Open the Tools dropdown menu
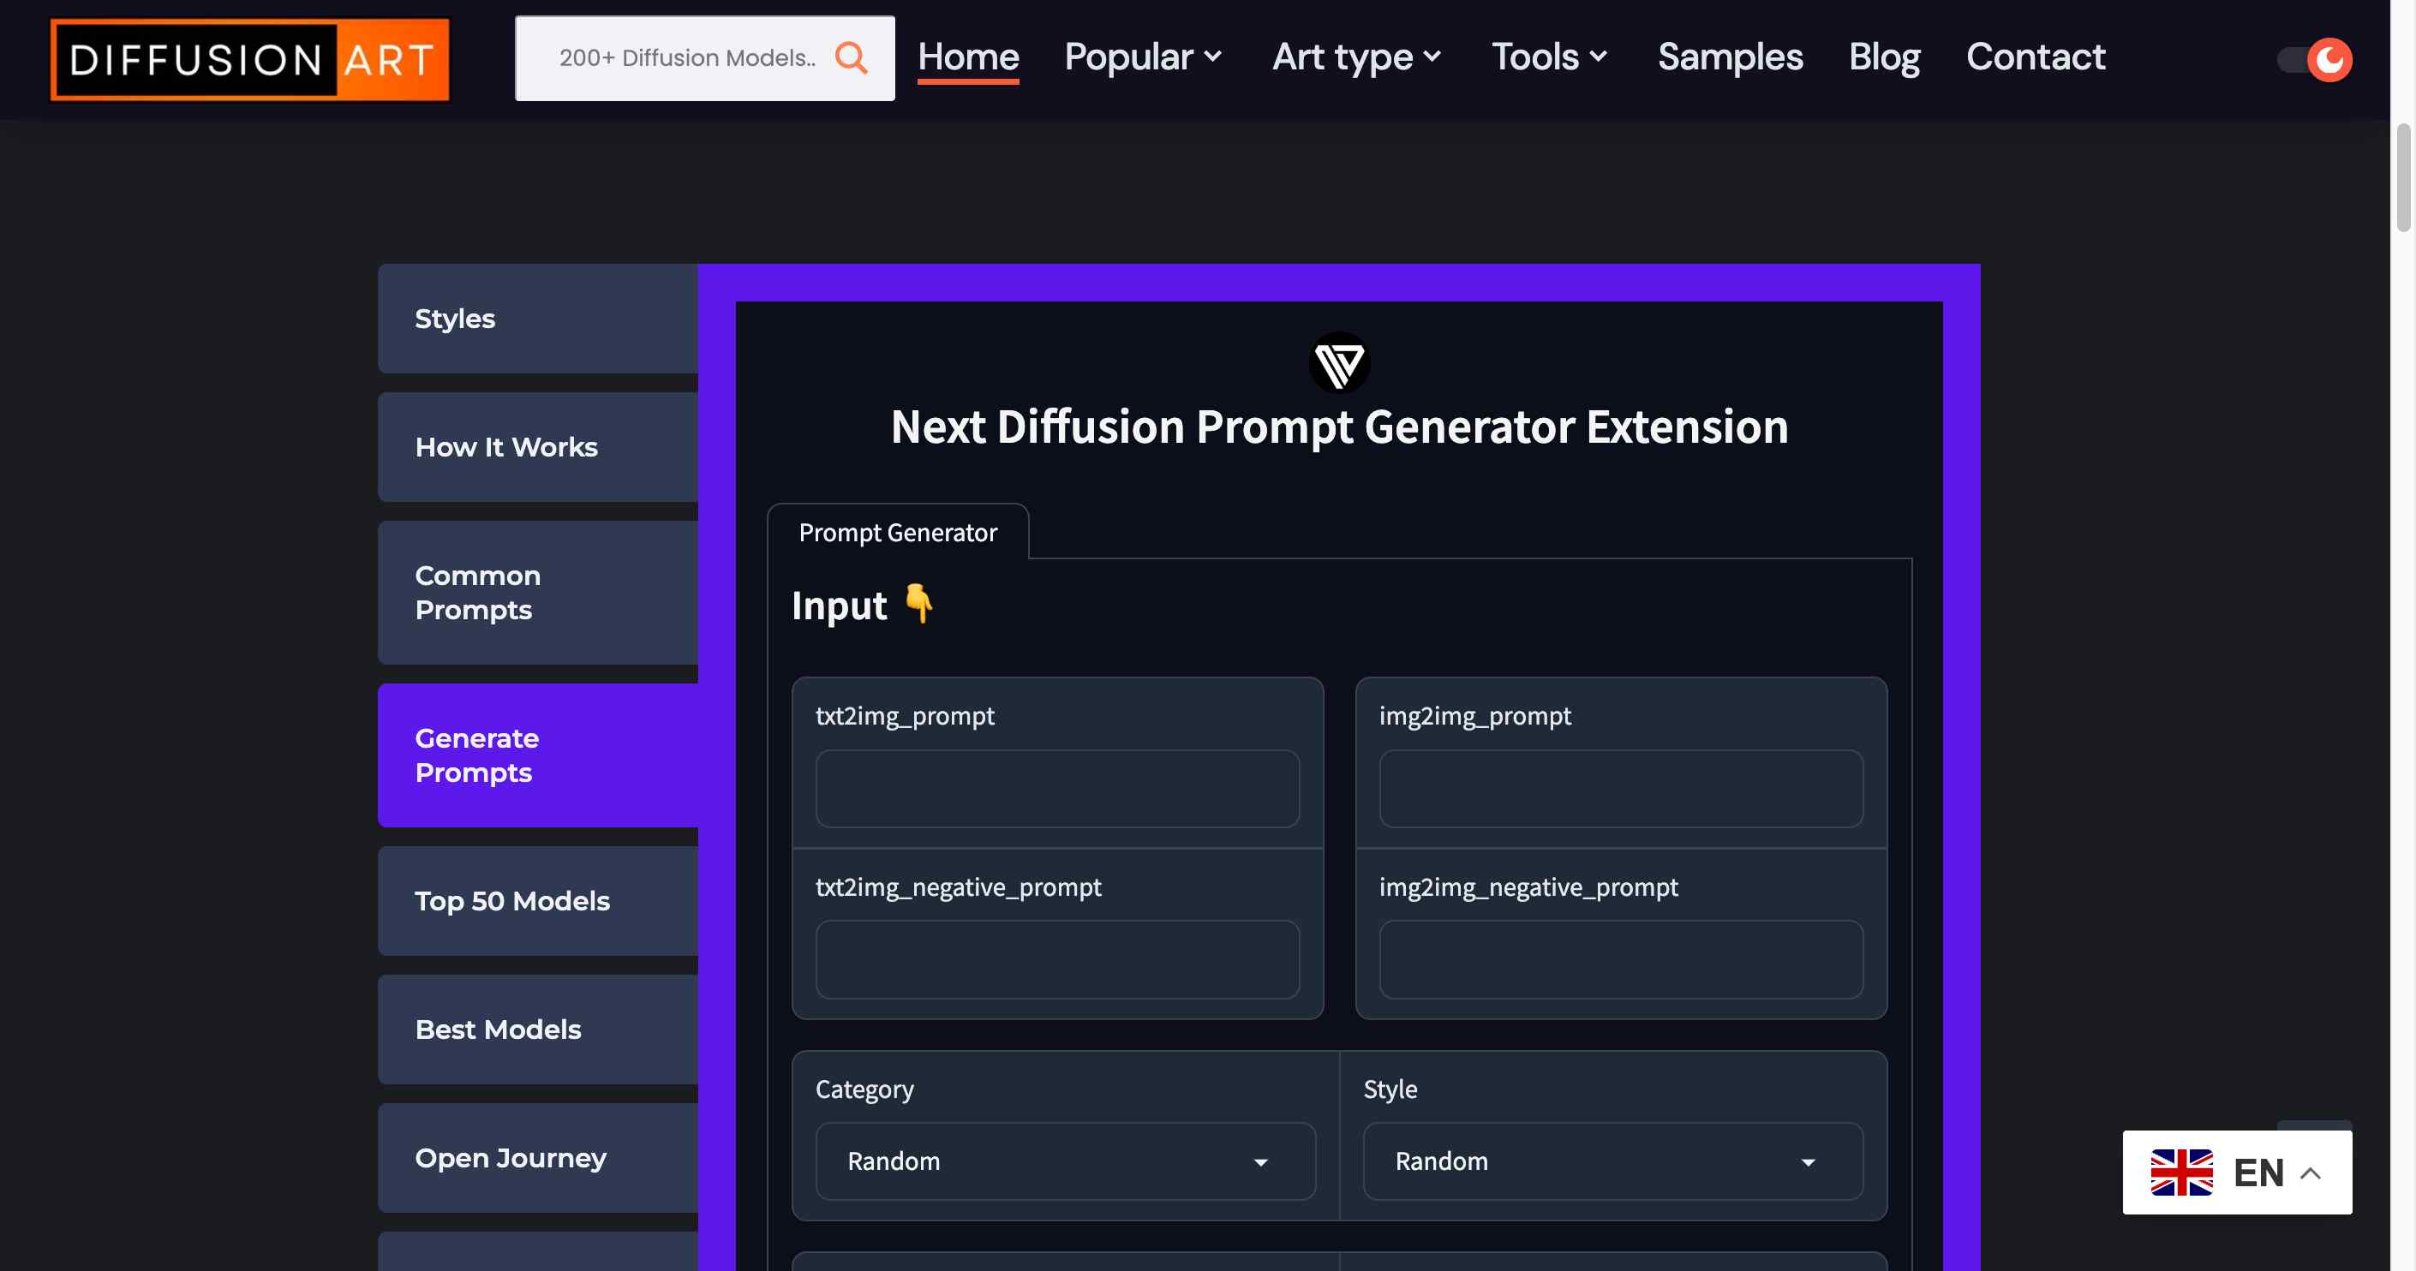Image resolution: width=2416 pixels, height=1271 pixels. [1549, 57]
